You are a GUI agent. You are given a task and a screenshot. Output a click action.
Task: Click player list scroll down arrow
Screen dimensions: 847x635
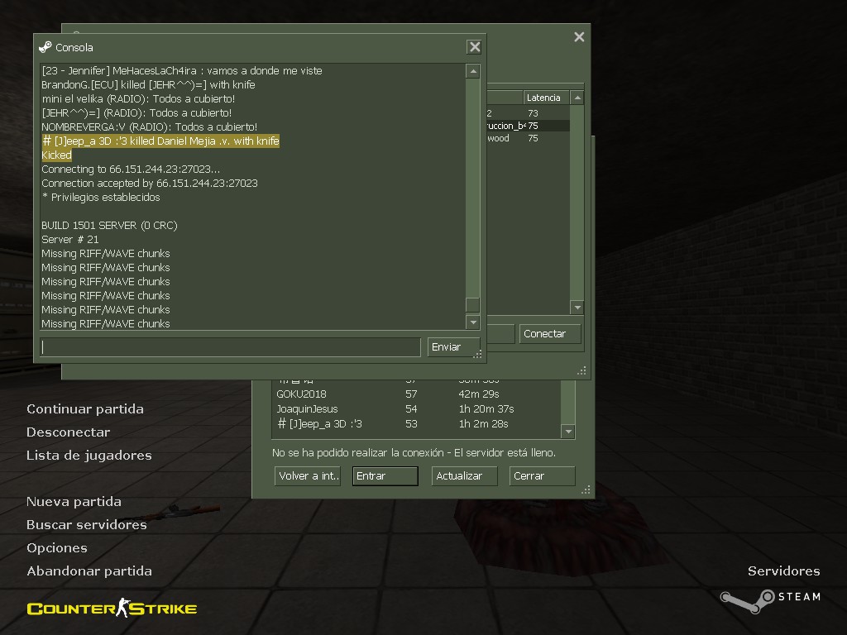point(567,432)
